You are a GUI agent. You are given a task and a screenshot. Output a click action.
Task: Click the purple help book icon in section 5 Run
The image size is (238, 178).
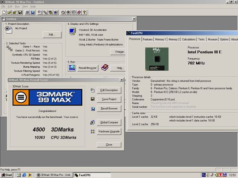coord(105,68)
